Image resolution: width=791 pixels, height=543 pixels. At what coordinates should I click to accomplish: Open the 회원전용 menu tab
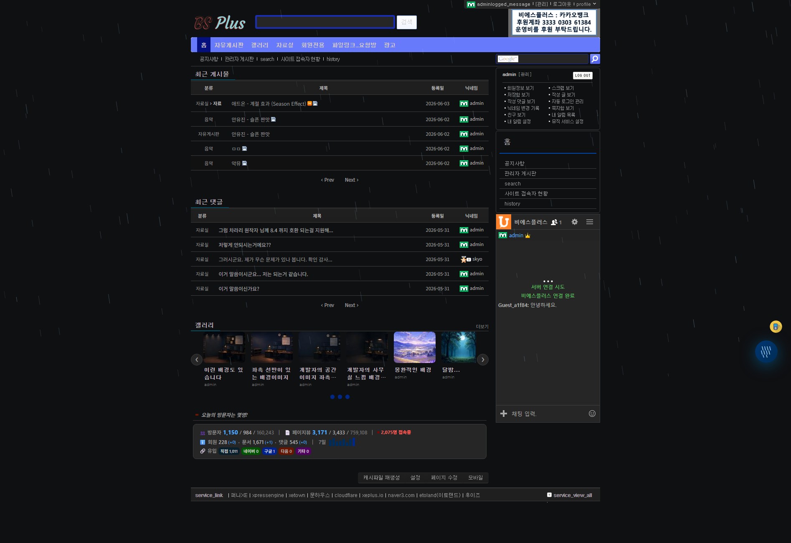click(313, 45)
